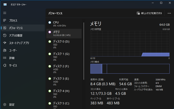Select the スタートアップ アプリ icon

[x=5, y=43]
